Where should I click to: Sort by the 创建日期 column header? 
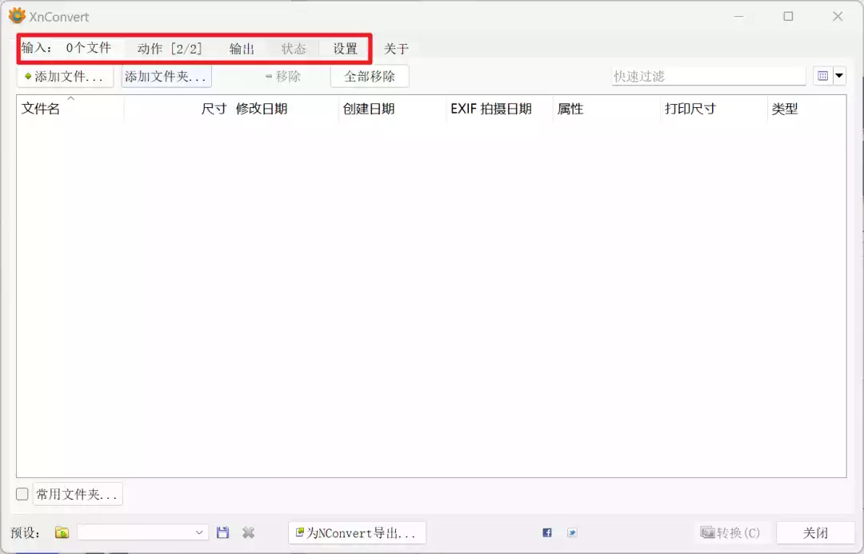click(392, 109)
